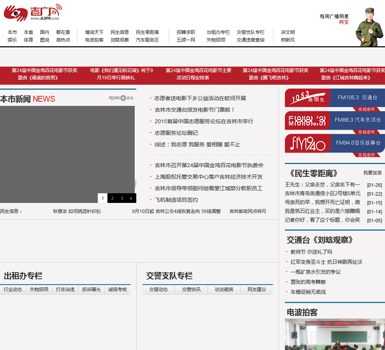Open headline 志愿服务论坛侧记
Image resolution: width=385 pixels, height=350 pixels.
click(x=176, y=133)
